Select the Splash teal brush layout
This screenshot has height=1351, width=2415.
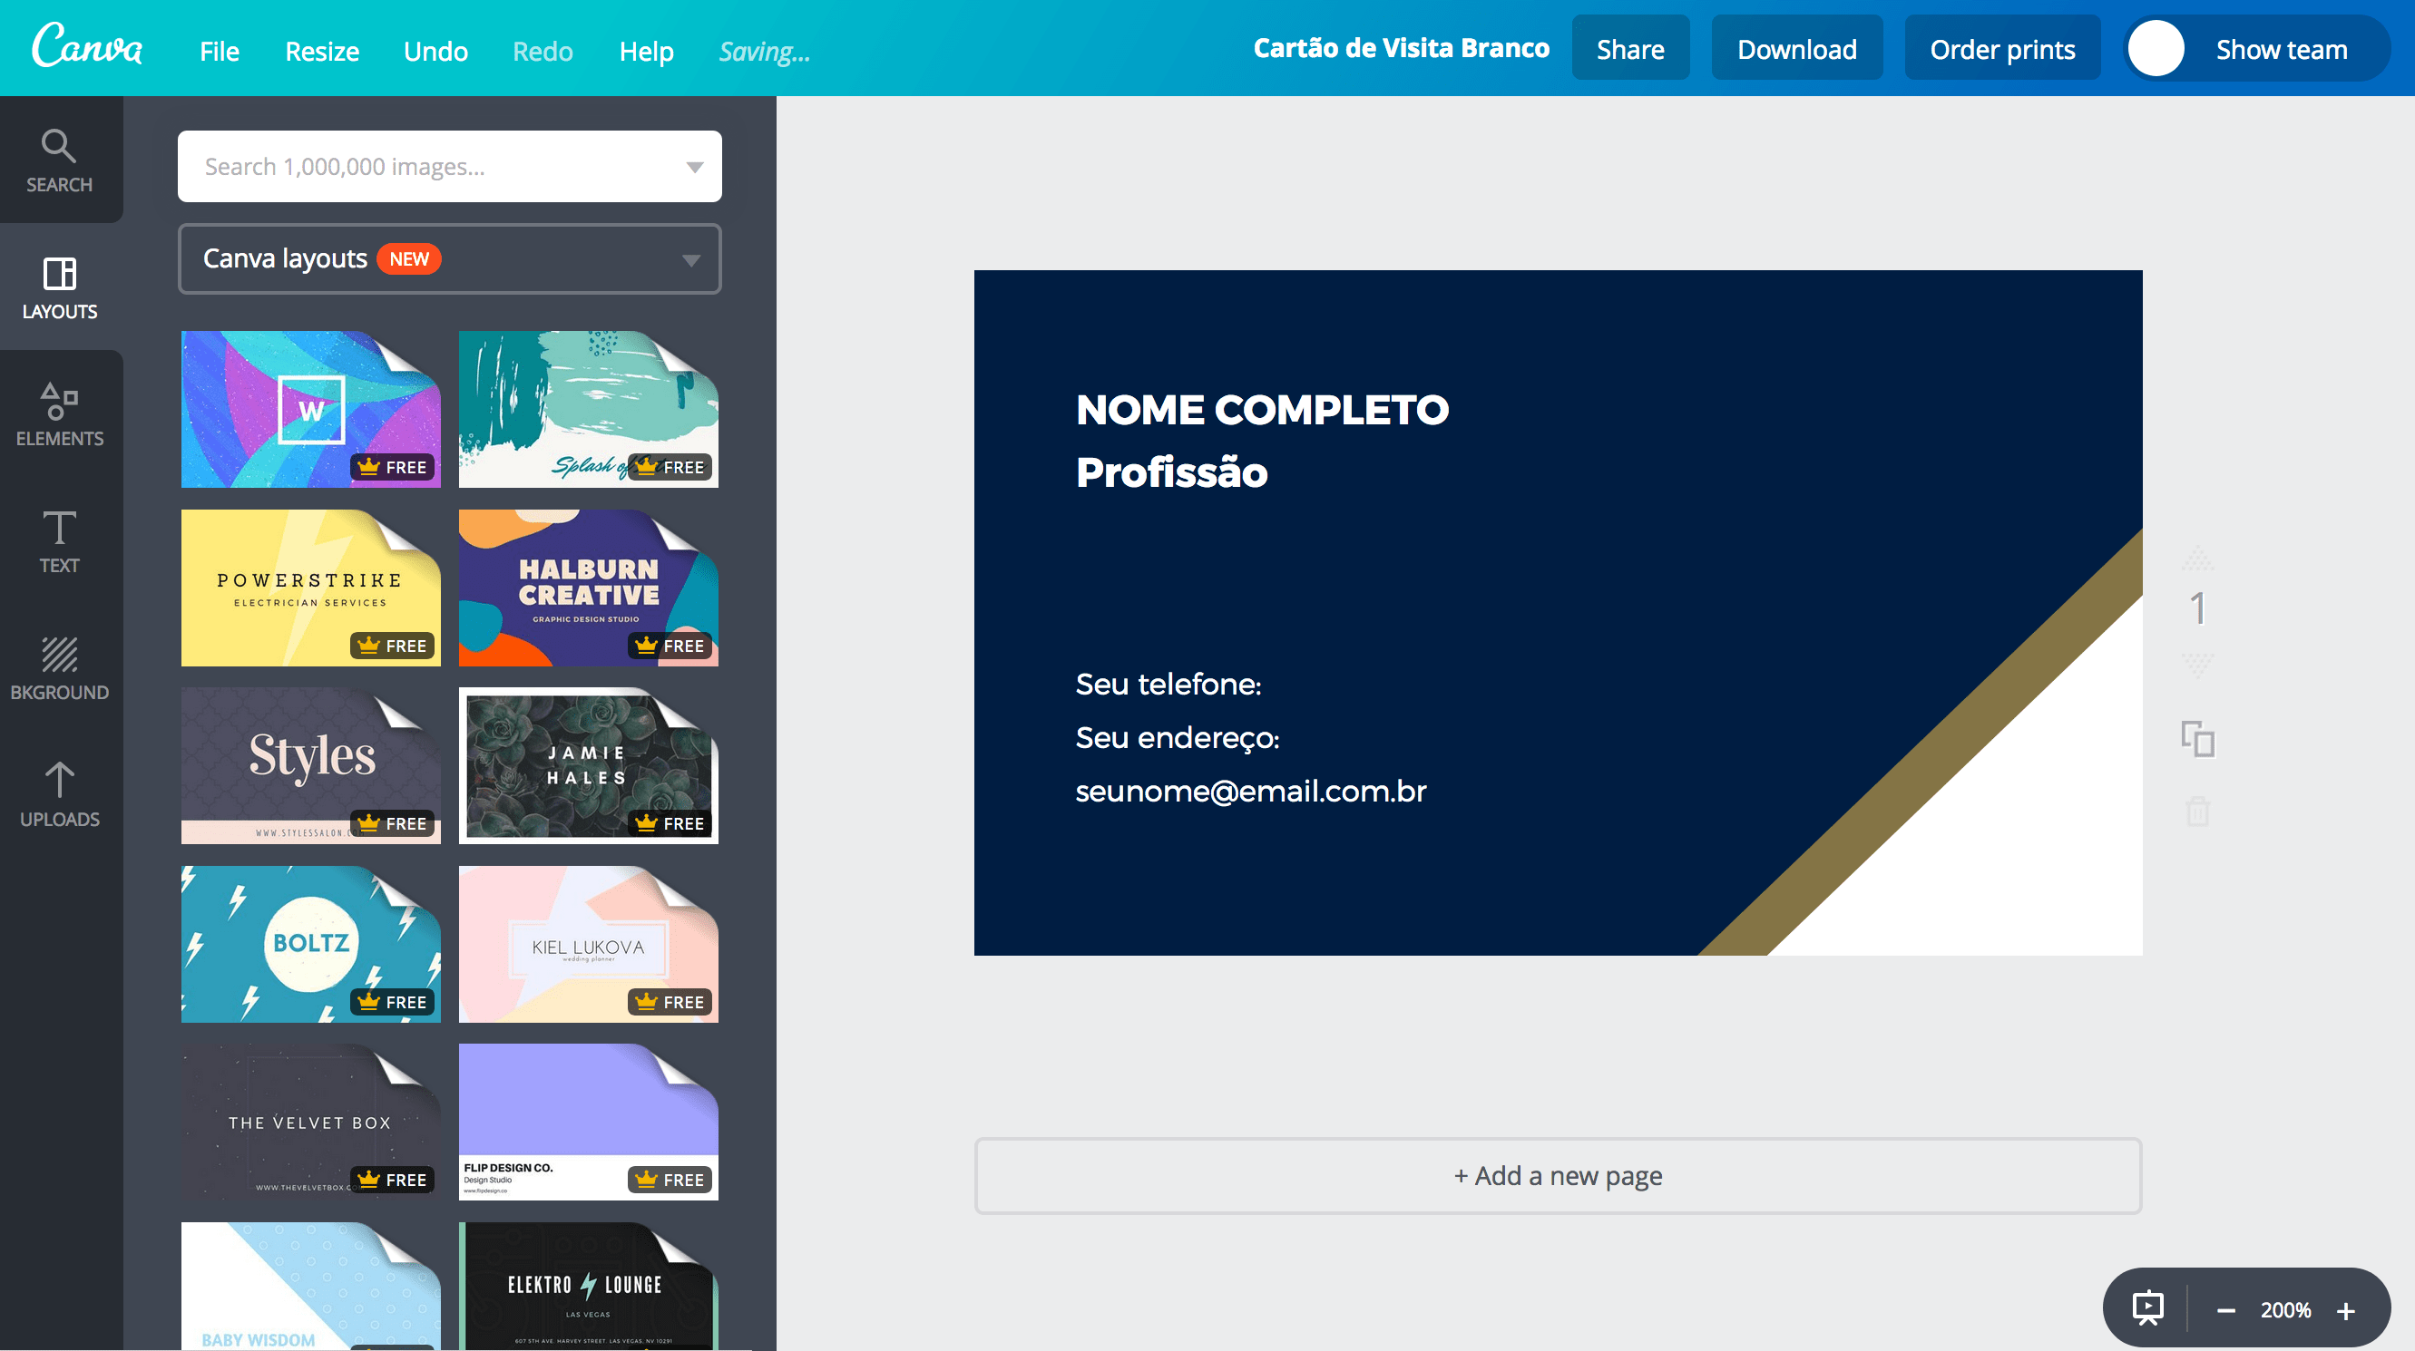588,409
